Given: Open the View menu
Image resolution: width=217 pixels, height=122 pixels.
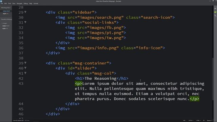Looking at the screenshot, I should click(x=14, y=3).
